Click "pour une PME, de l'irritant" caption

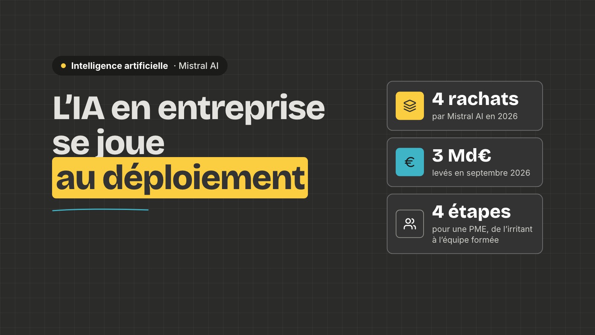pyautogui.click(x=482, y=229)
